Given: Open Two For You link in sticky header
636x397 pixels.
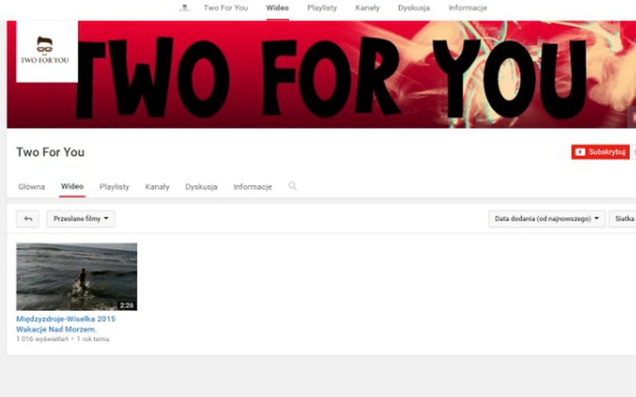Looking at the screenshot, I should tap(226, 8).
